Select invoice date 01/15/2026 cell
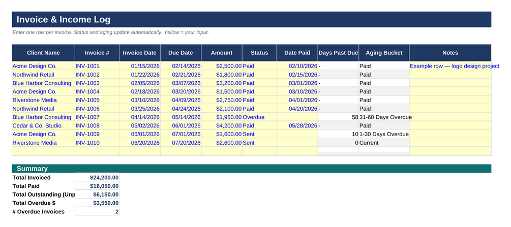This screenshot has width=511, height=227. [139, 66]
